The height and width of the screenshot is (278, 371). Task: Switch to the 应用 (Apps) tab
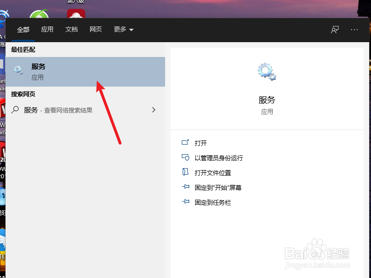(47, 29)
